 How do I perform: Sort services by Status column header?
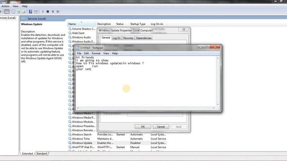(x=120, y=24)
